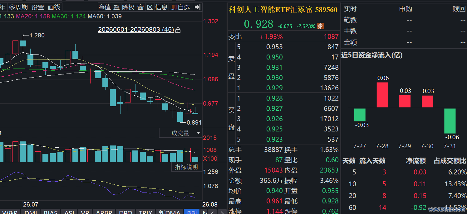The width and height of the screenshot is (467, 214).
Task: Click the 换手 value 1.63%
Action: [x=329, y=150]
